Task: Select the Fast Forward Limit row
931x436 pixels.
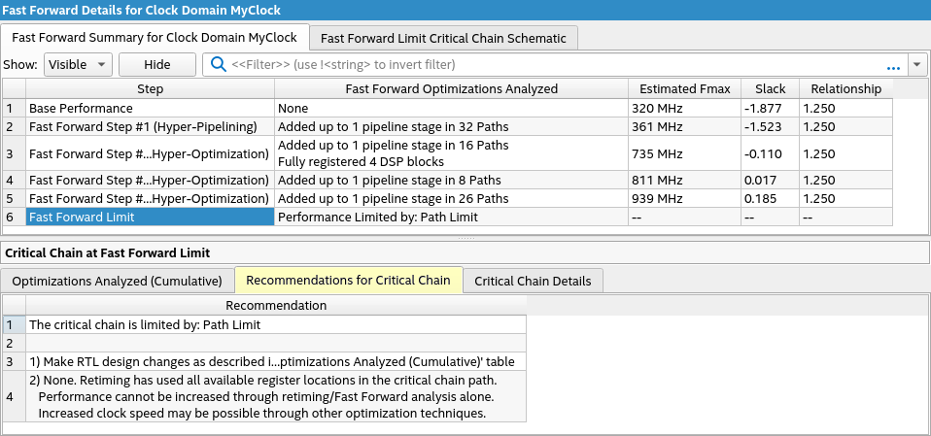Action: 151,218
